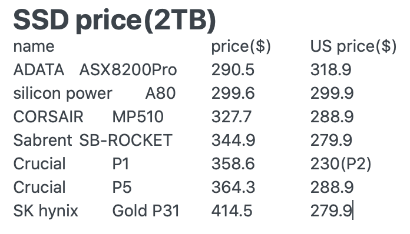Click SB-ROCKET model text
The height and width of the screenshot is (234, 410).
(125, 141)
